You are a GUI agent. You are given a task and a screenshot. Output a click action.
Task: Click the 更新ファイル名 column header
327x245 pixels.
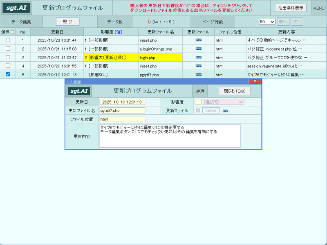pos(161,32)
